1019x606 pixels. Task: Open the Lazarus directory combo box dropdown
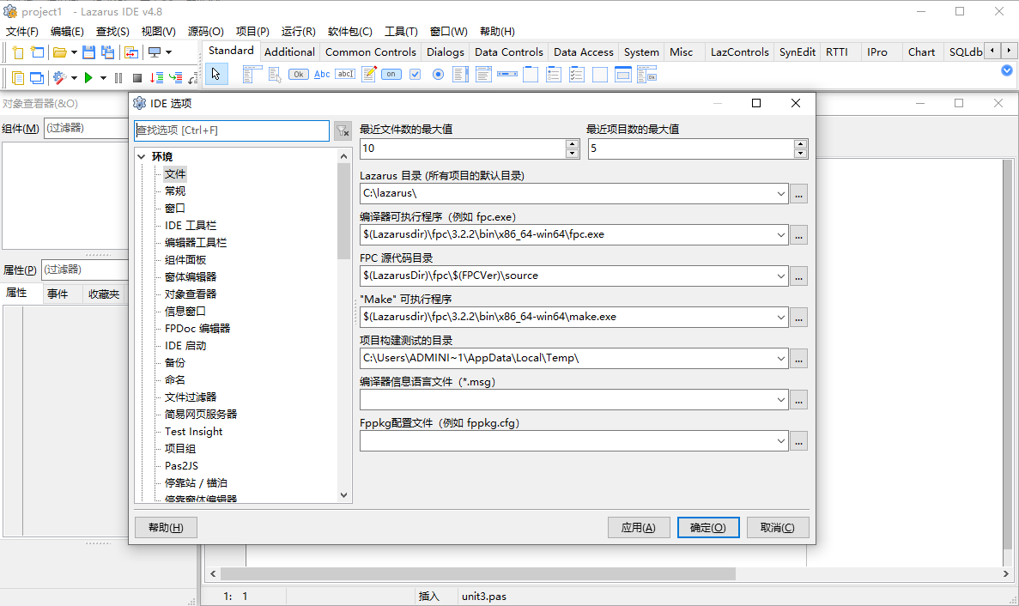click(780, 193)
